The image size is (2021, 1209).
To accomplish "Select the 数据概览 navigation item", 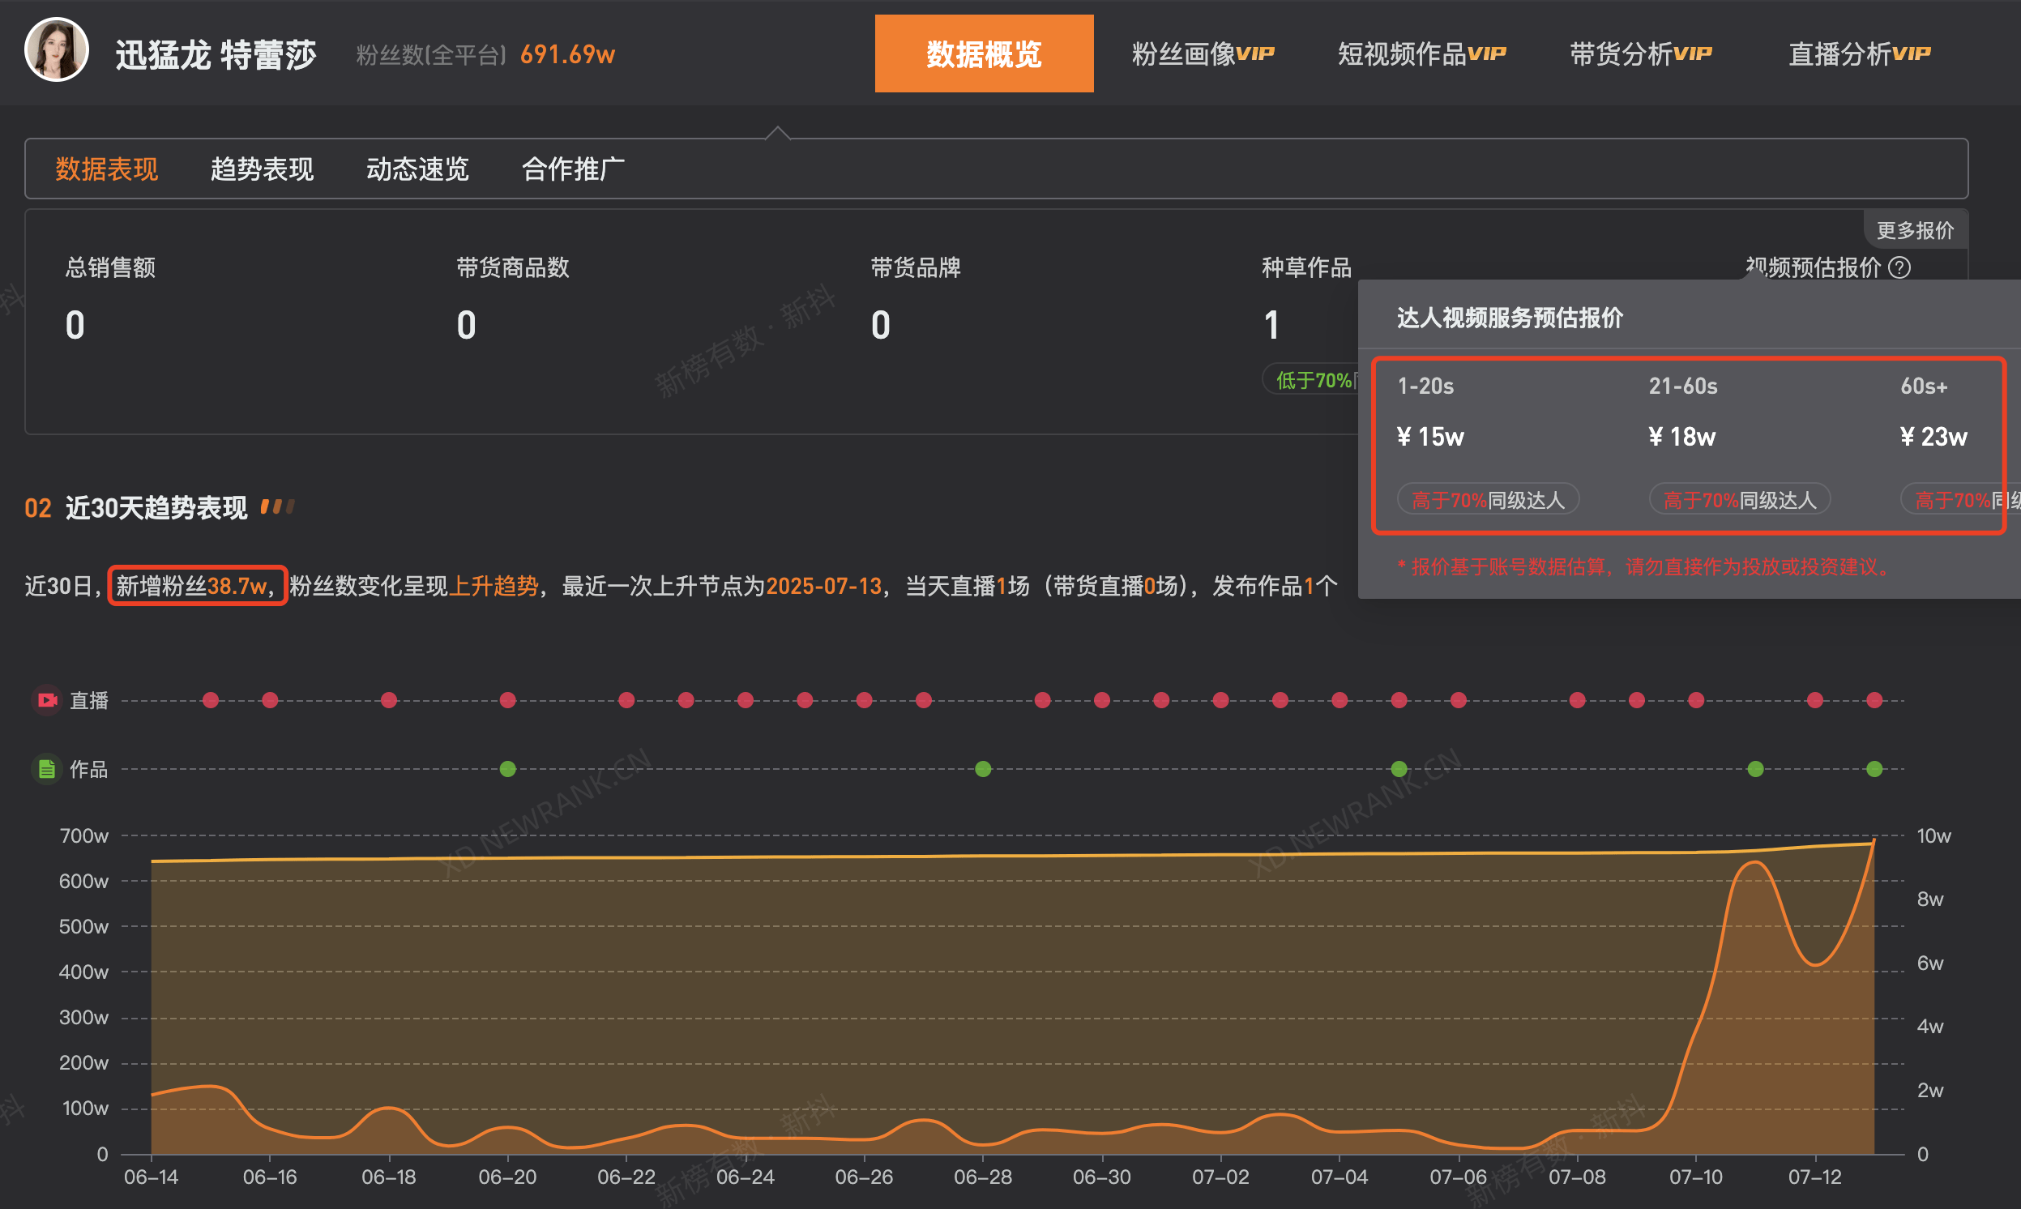I will pos(984,53).
